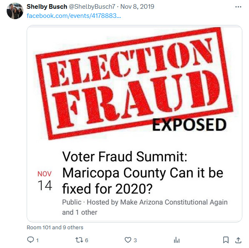The image size is (249, 248).
Task: Open the three-dot more options menu
Action: point(238,7)
